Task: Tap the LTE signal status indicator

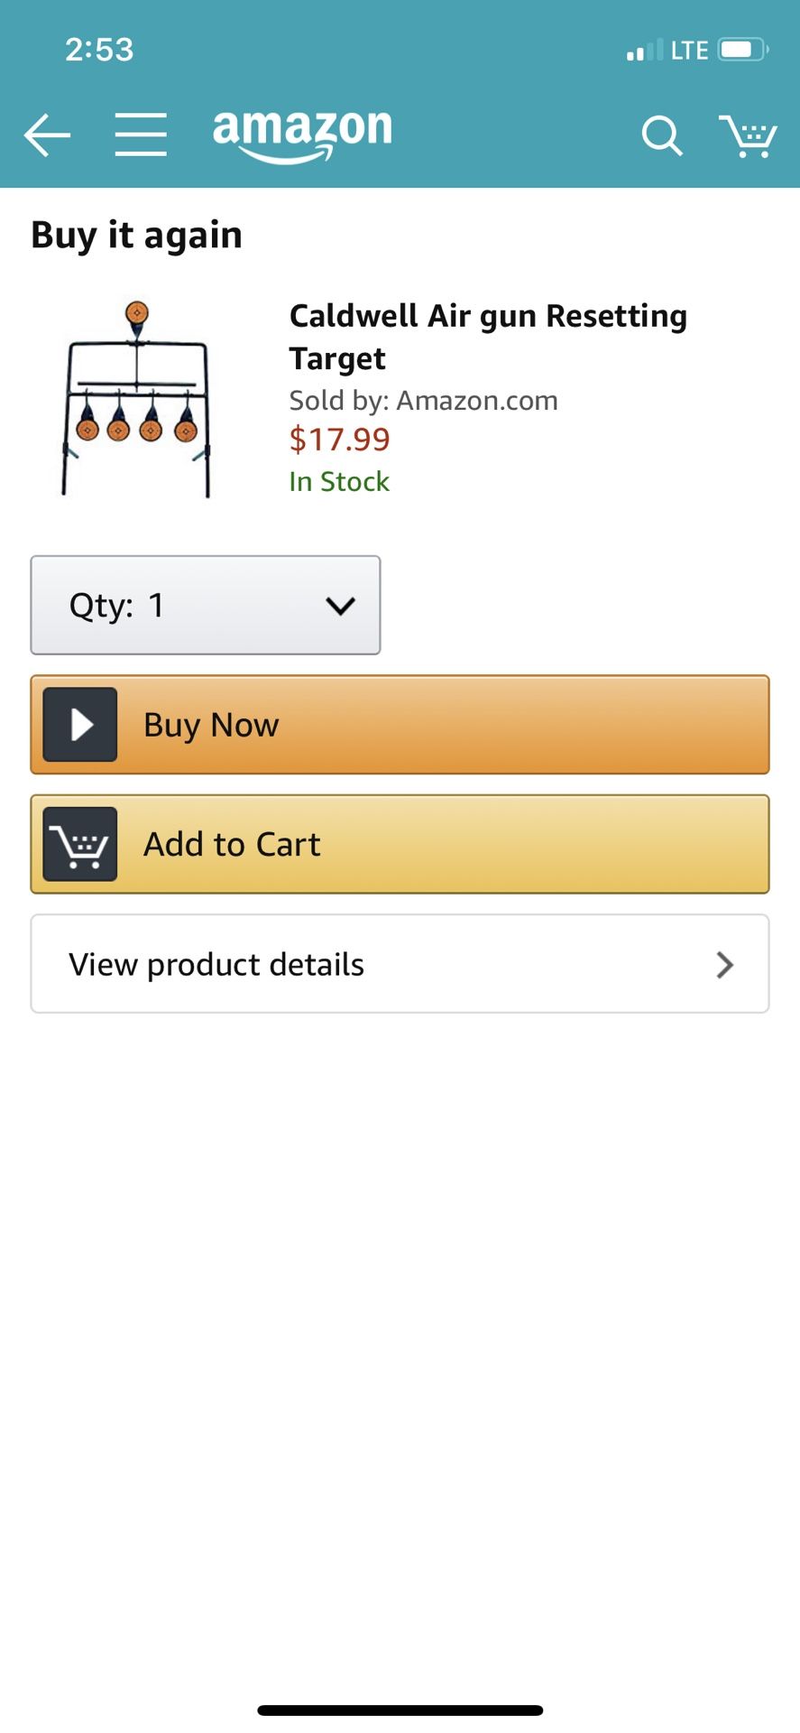Action: click(667, 51)
